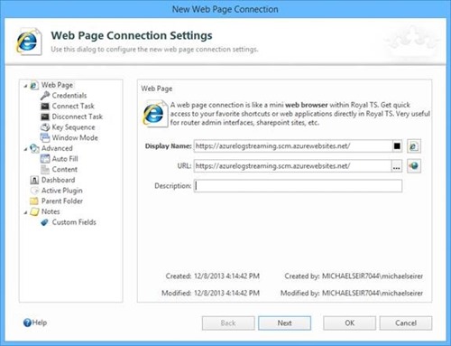The width and height of the screenshot is (451, 346).
Task: Click the Notes icon in tree
Action: [x=34, y=211]
